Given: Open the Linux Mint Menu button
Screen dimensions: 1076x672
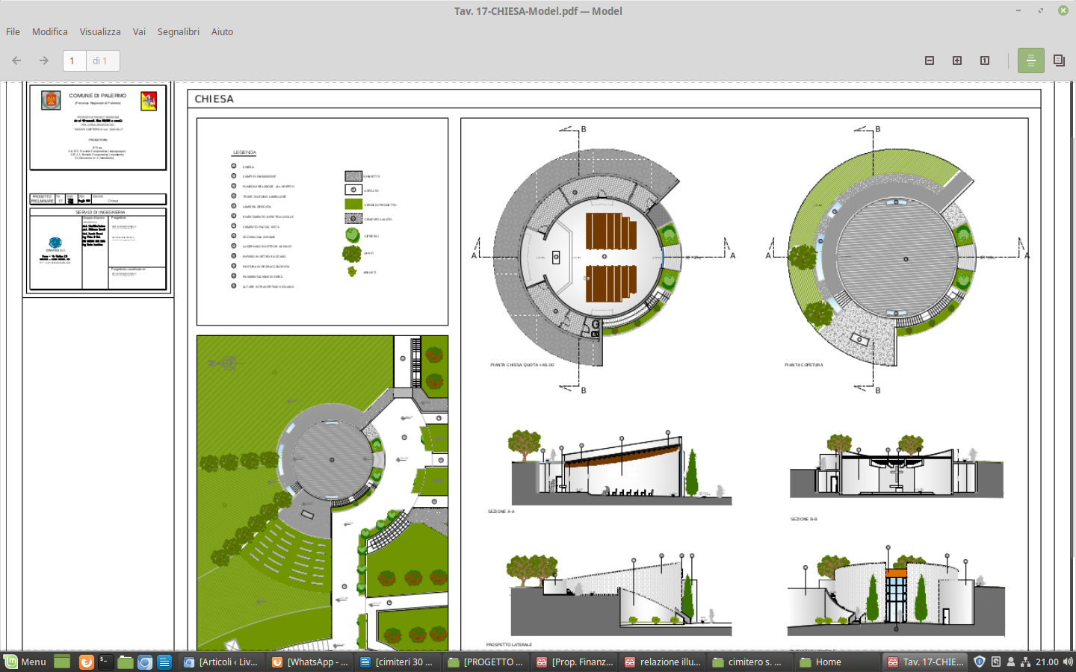Looking at the screenshot, I should coord(25,662).
